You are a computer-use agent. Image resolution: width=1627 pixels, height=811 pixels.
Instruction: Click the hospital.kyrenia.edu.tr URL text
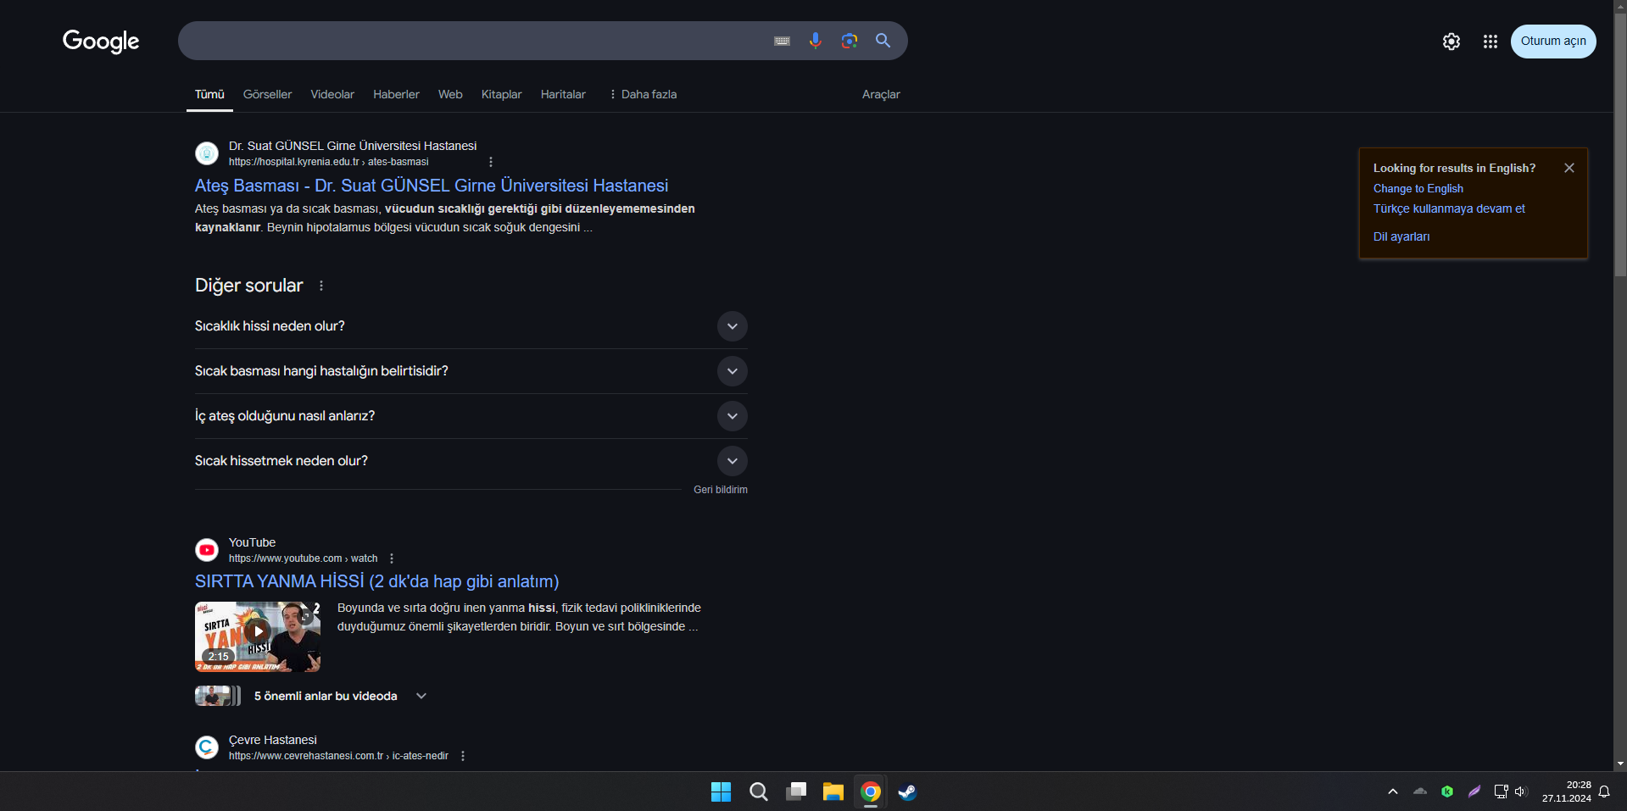pyautogui.click(x=328, y=162)
